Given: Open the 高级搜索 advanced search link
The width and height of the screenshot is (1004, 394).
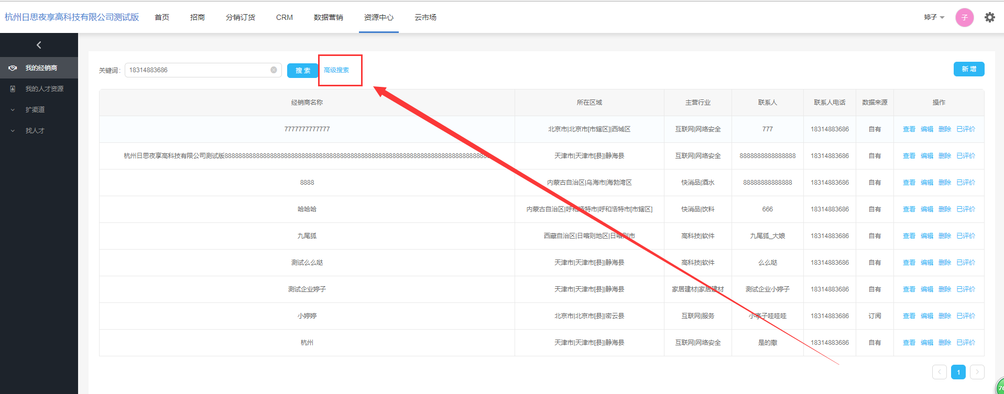Looking at the screenshot, I should click(336, 70).
